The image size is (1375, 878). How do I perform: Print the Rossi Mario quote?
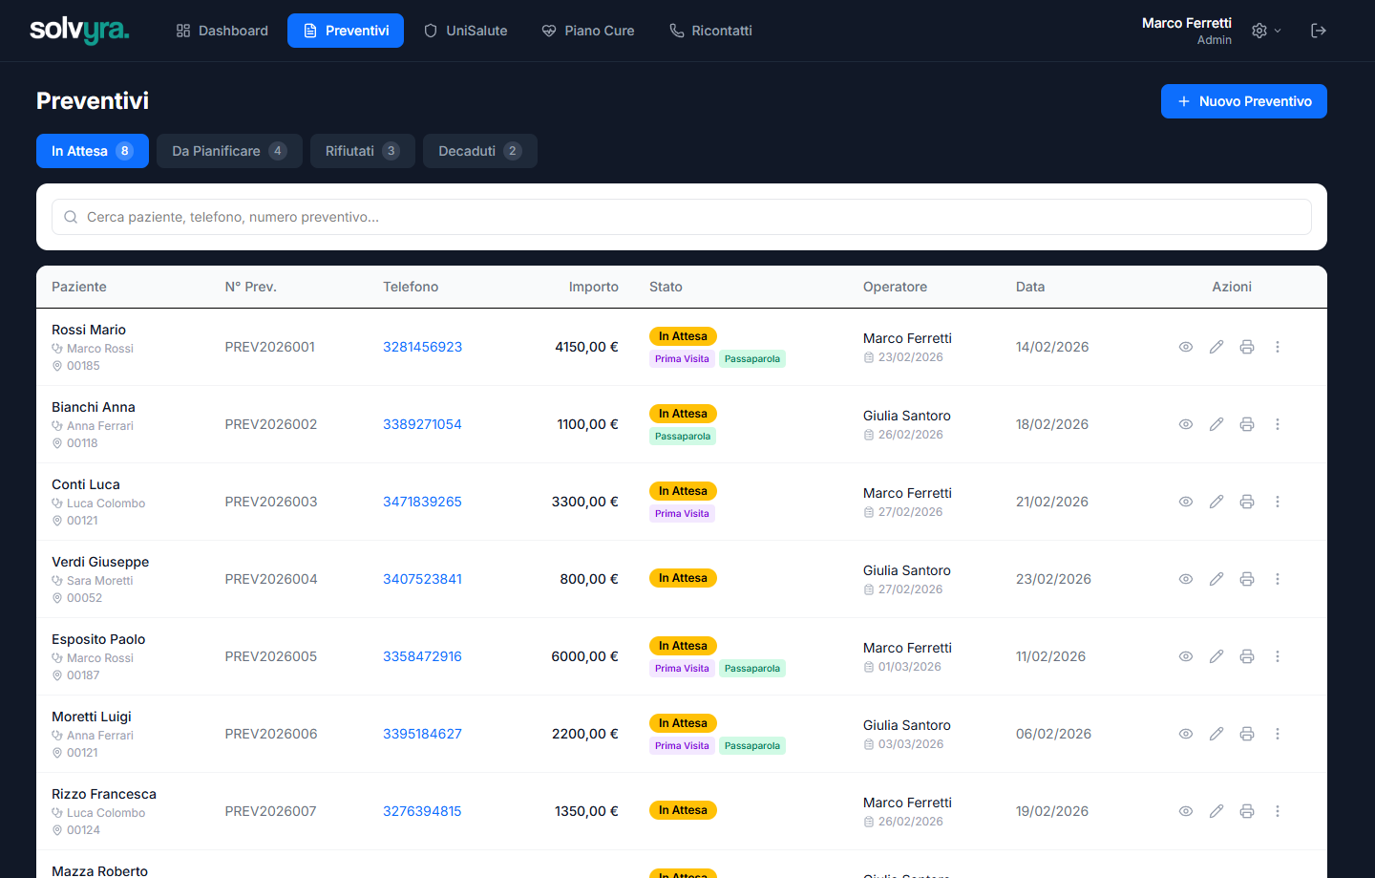pyautogui.click(x=1246, y=347)
